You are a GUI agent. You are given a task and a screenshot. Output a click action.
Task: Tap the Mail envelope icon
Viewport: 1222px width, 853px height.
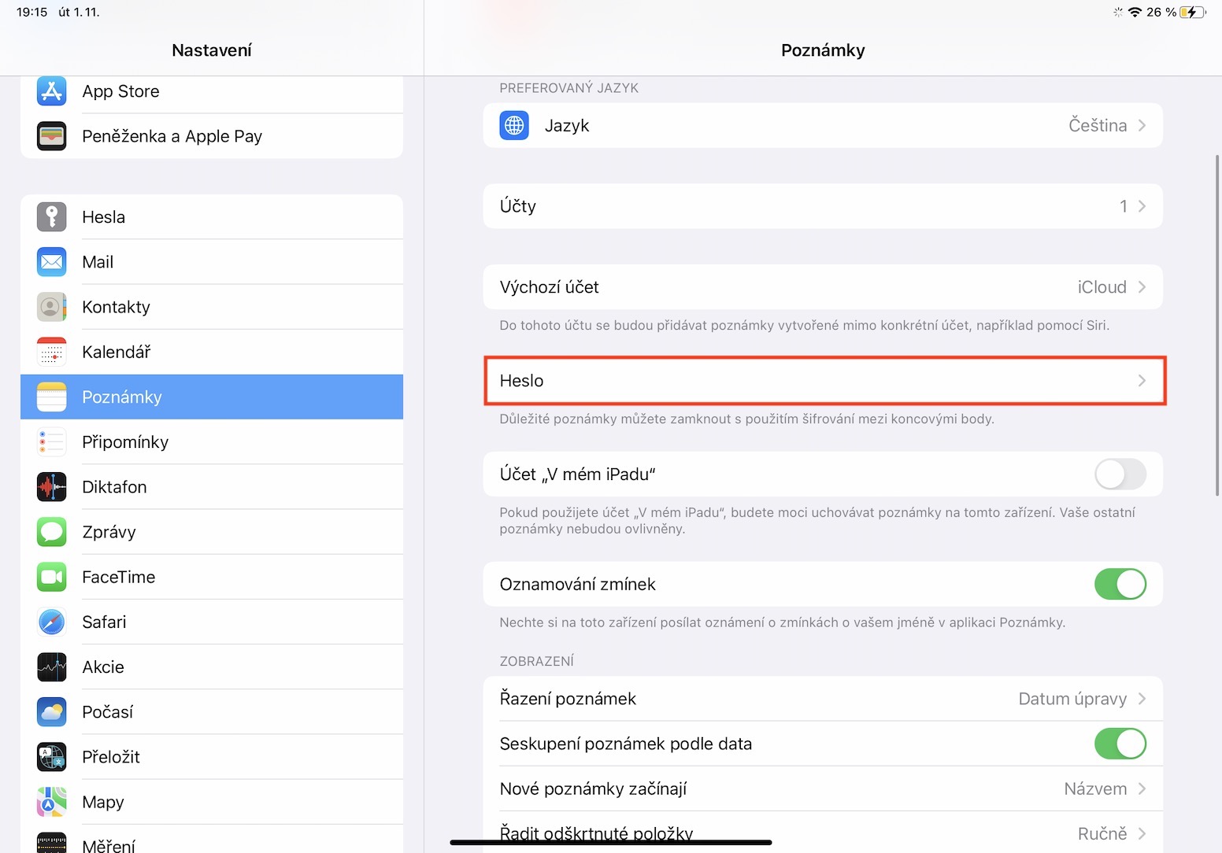52,262
